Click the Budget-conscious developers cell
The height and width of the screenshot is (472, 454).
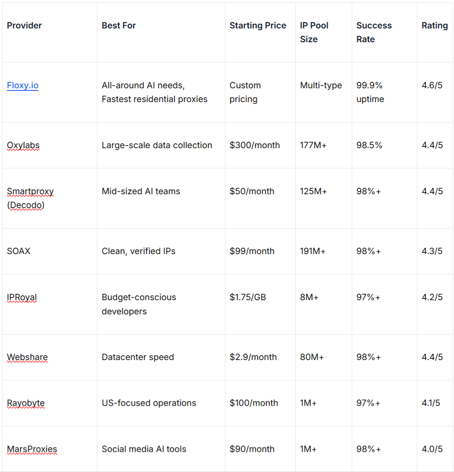point(139,304)
